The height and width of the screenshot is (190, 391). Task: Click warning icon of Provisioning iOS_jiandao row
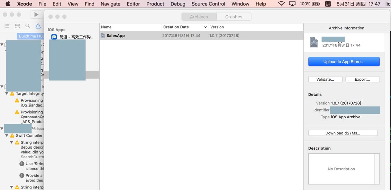click(17, 100)
